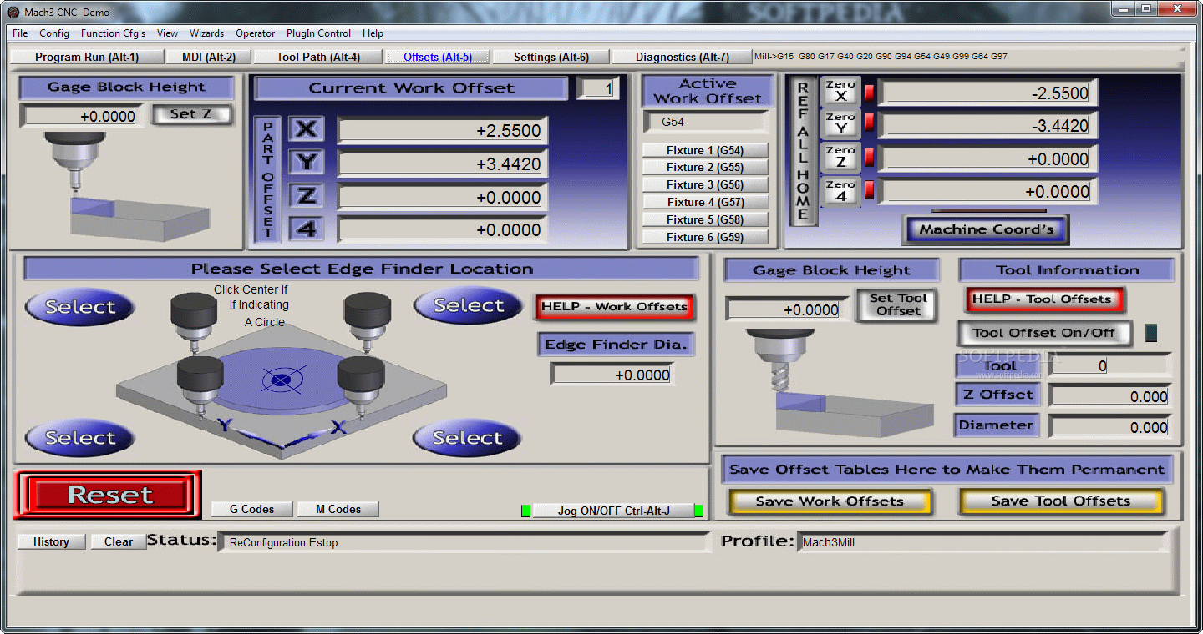Click the Tool Offset indicator LED
The height and width of the screenshot is (634, 1203).
pyautogui.click(x=1151, y=333)
